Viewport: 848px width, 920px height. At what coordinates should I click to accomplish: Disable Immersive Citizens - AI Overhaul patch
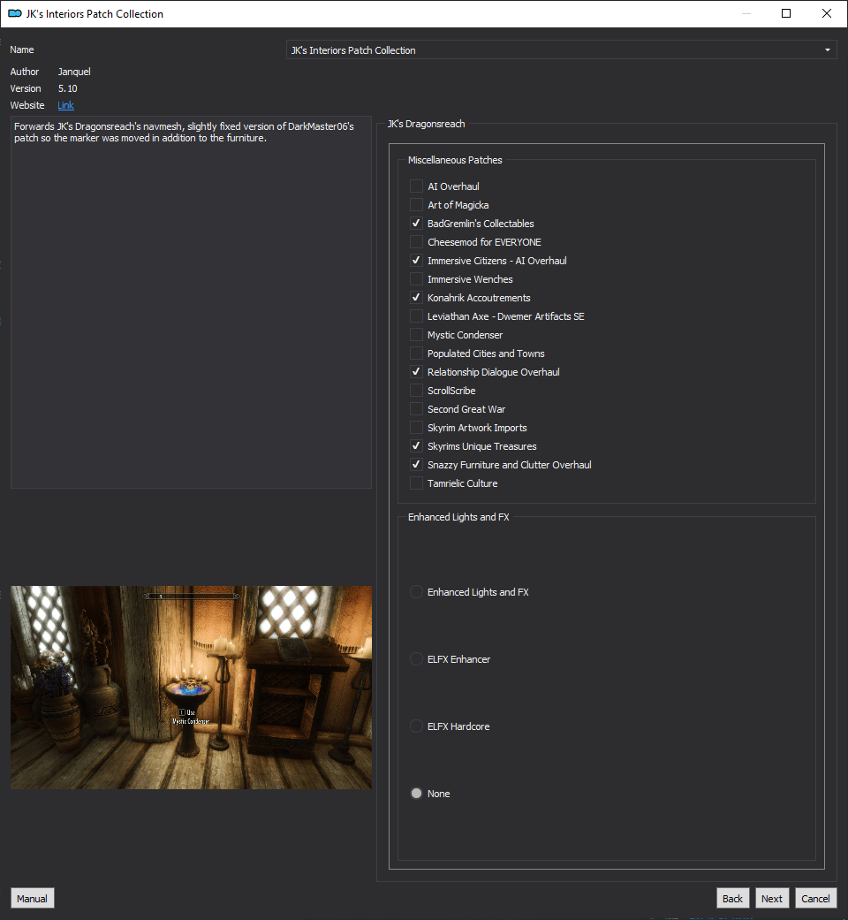point(416,261)
